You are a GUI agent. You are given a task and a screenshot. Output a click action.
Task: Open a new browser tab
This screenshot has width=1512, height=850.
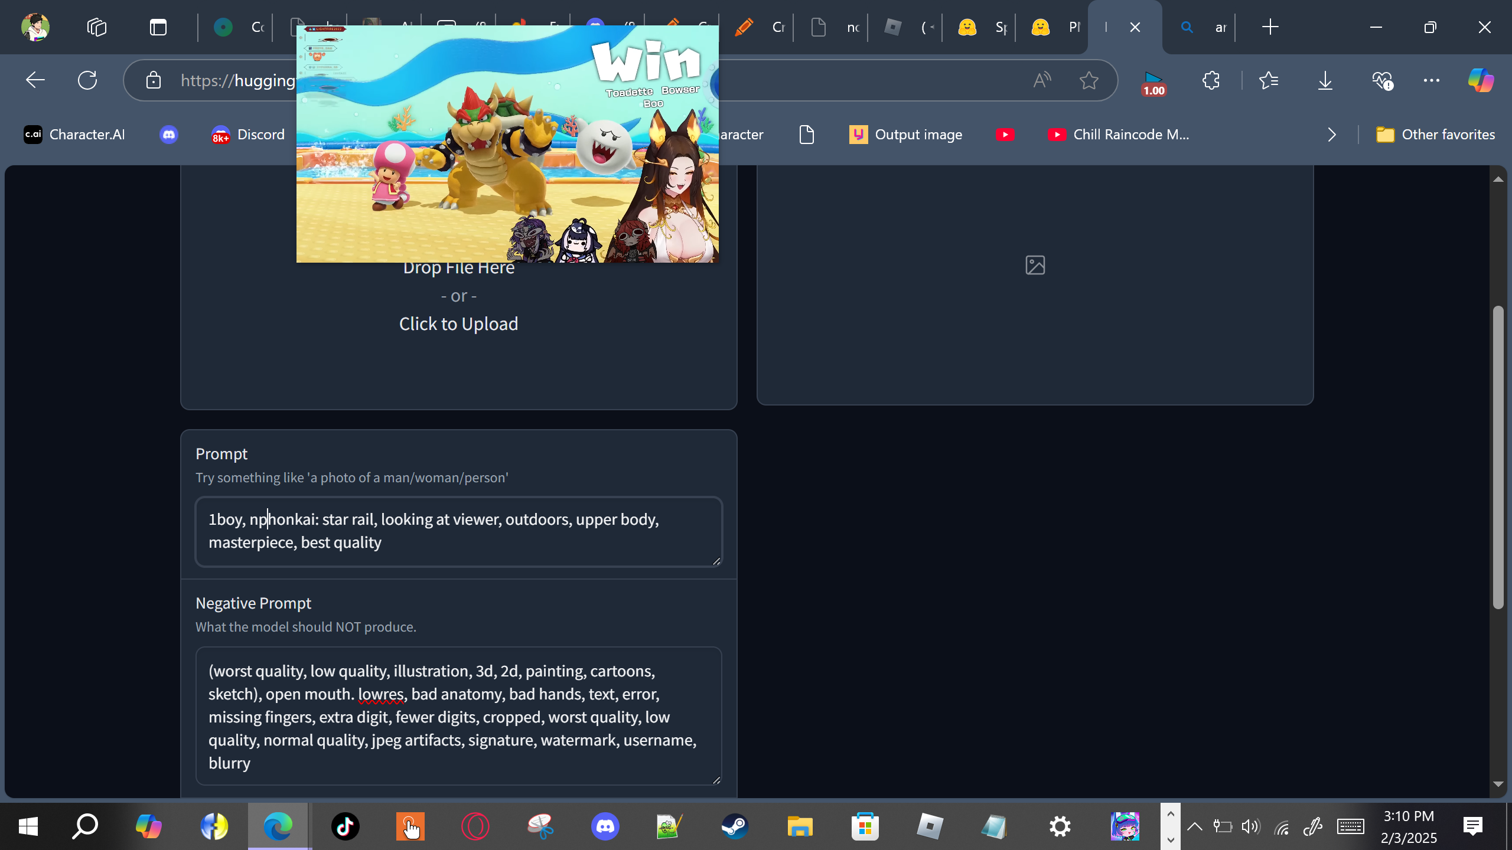pyautogui.click(x=1270, y=27)
